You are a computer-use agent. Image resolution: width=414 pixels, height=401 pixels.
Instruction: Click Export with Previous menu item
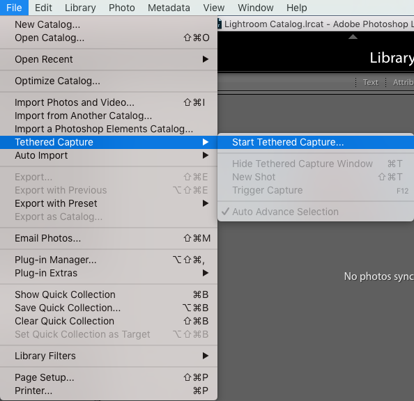coord(109,190)
